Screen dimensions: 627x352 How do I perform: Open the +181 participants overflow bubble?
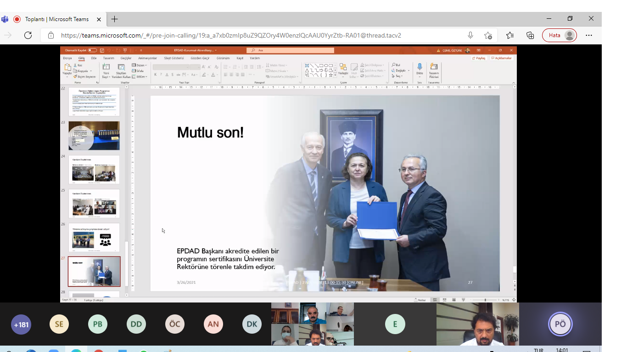pyautogui.click(x=21, y=324)
